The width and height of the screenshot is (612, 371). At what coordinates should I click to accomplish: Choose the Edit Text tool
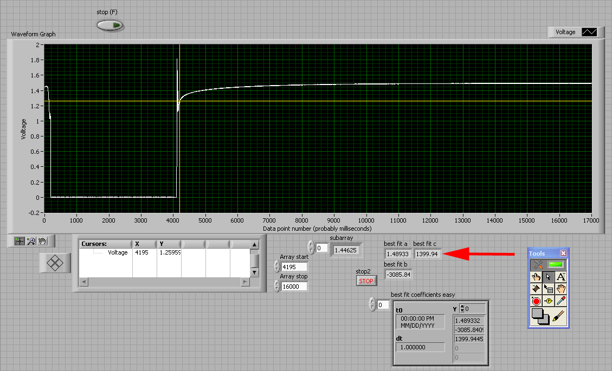point(561,277)
